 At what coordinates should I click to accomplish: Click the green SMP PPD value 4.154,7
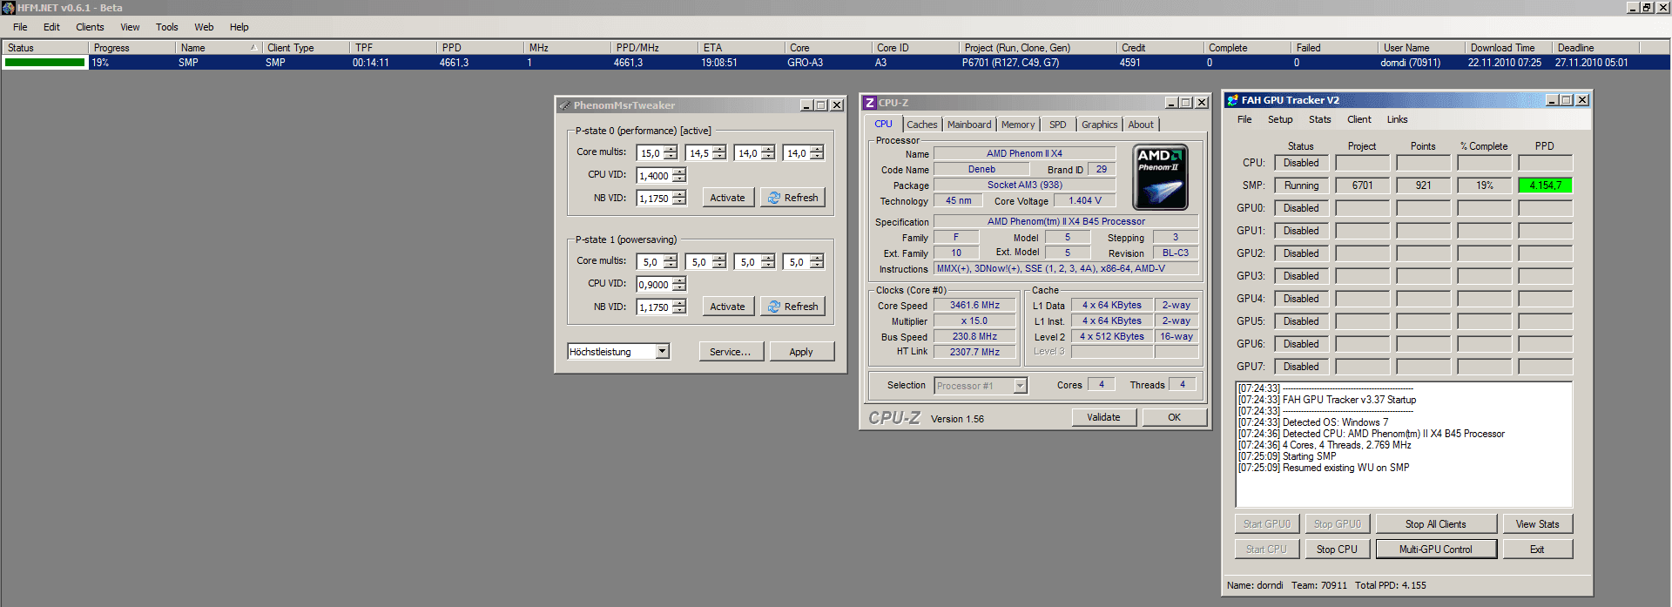(x=1545, y=185)
